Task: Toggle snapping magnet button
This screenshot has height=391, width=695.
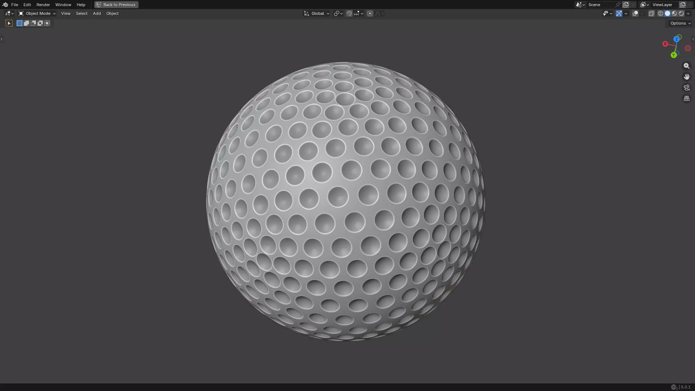Action: click(349, 13)
